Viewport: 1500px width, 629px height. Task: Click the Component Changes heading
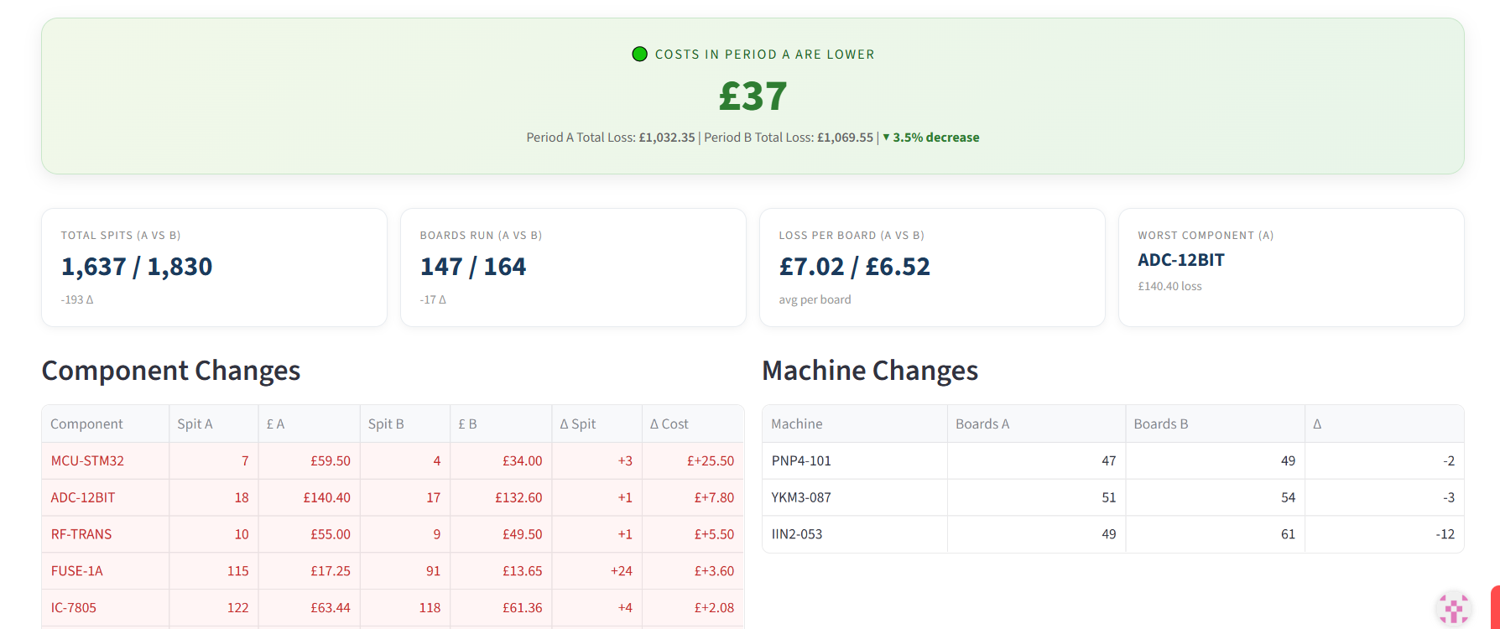171,371
